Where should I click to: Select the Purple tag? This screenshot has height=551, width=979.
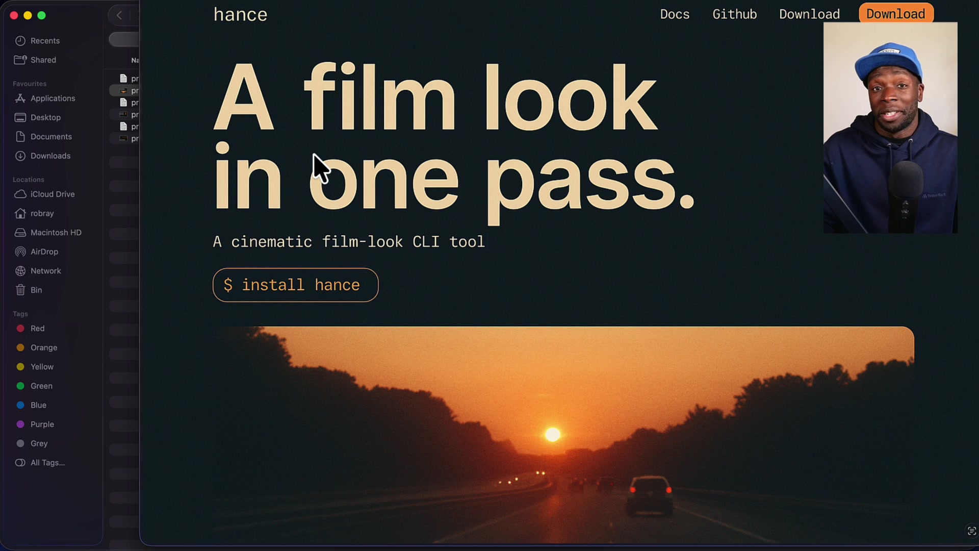pyautogui.click(x=42, y=424)
